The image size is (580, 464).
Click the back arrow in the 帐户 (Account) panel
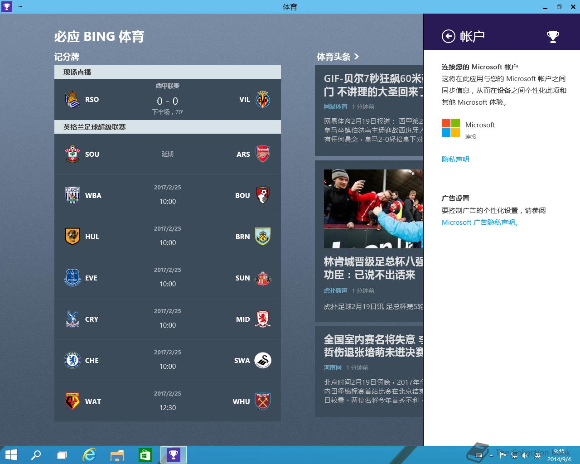click(448, 36)
